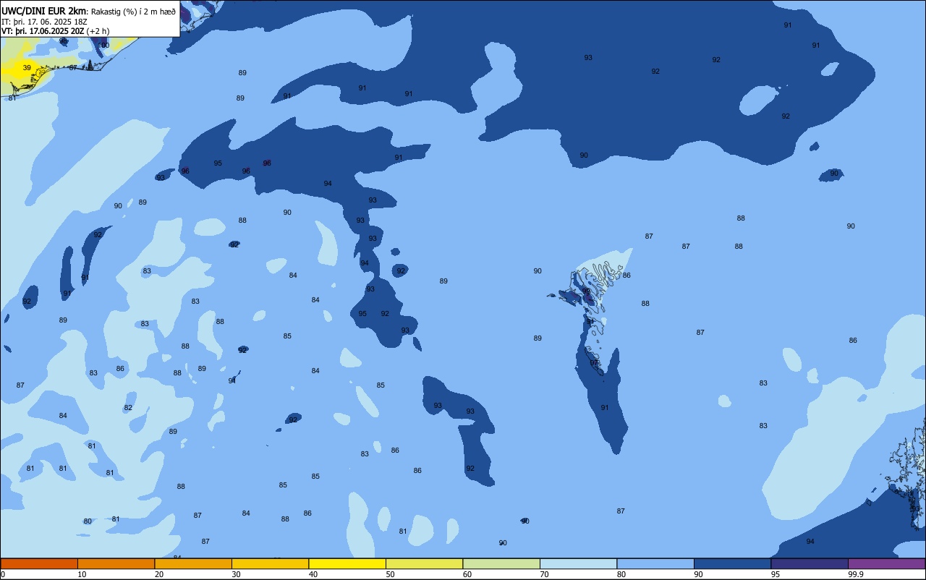This screenshot has height=580, width=926.
Task: Click the '40' legend tick label
Action: point(313,574)
